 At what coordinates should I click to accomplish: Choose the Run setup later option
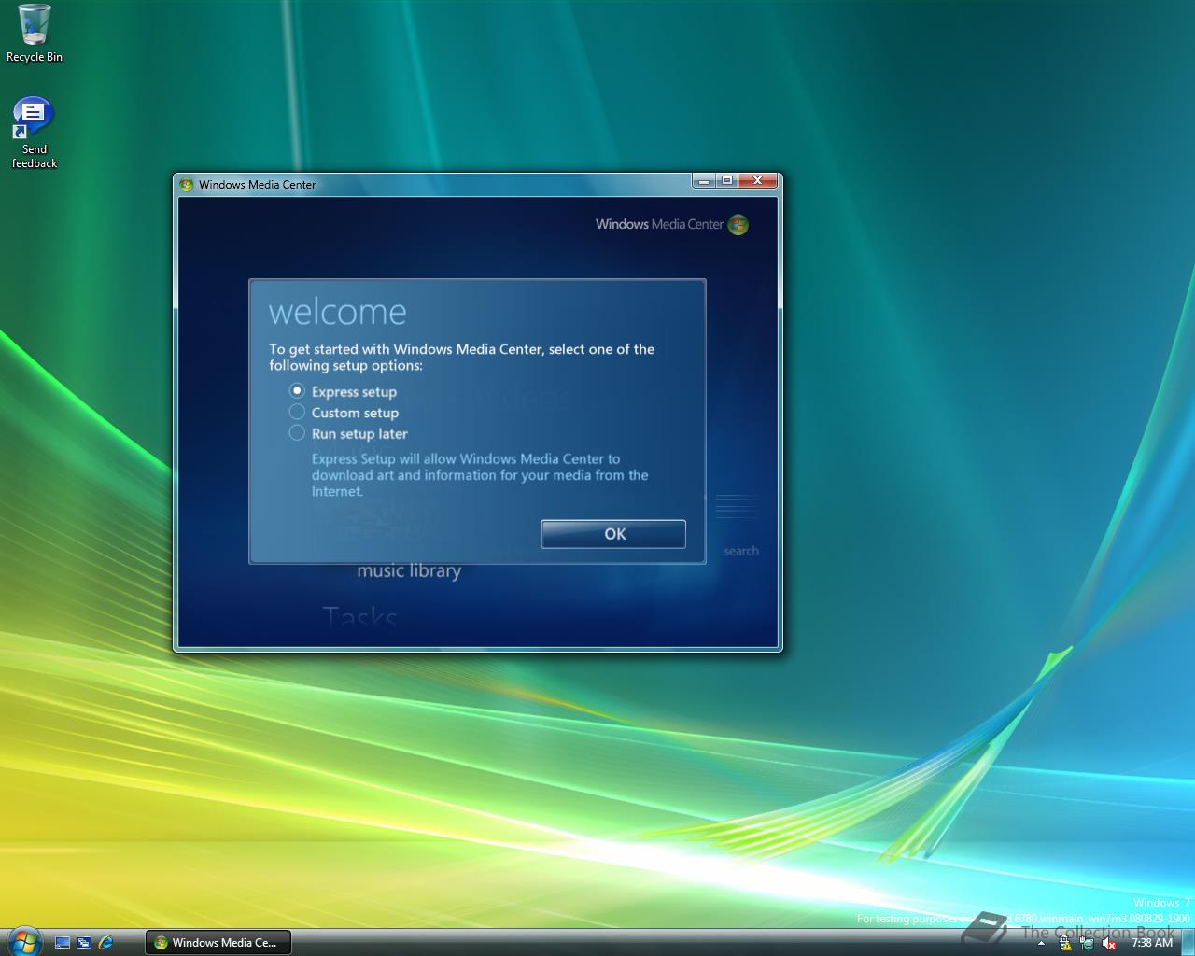pos(297,432)
